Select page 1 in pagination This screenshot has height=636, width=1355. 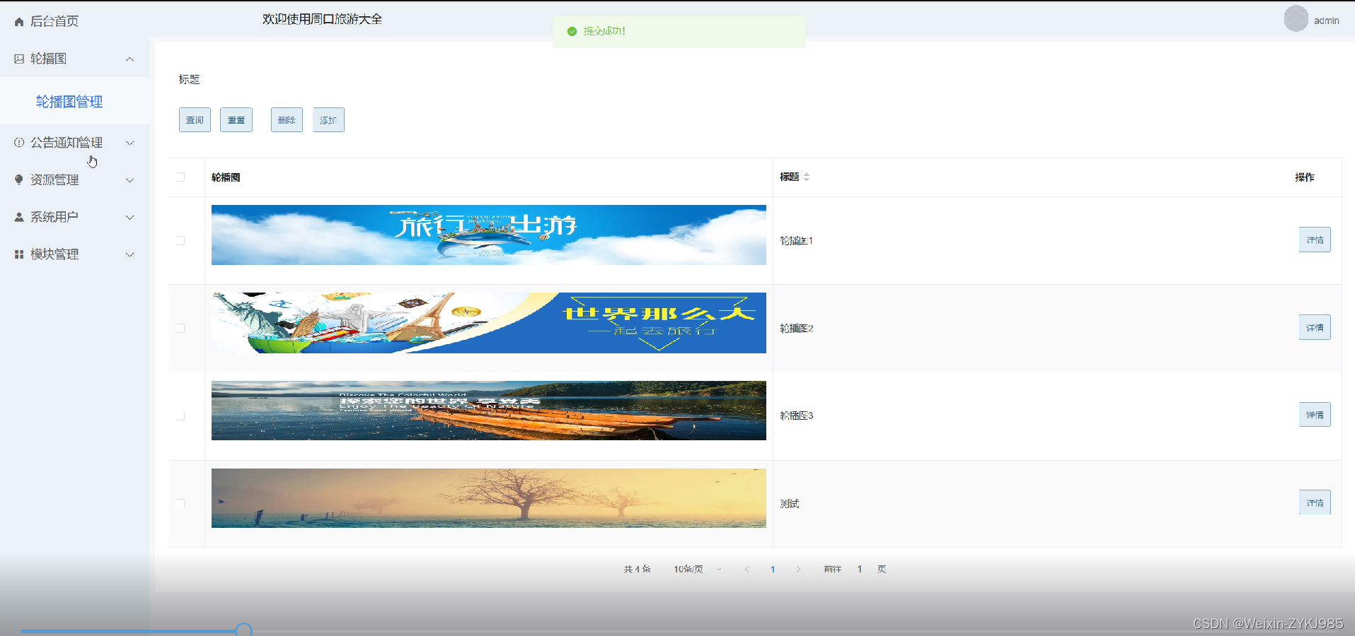[773, 569]
